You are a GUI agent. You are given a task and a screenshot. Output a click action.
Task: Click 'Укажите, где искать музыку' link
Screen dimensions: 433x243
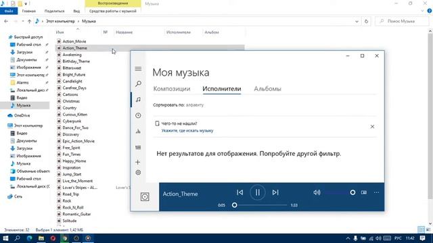click(187, 130)
